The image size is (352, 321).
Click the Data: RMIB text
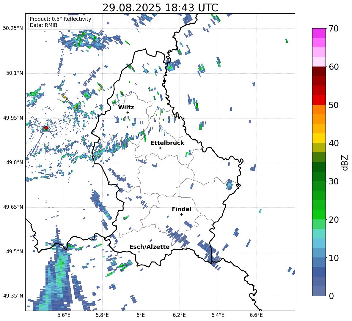(x=43, y=25)
